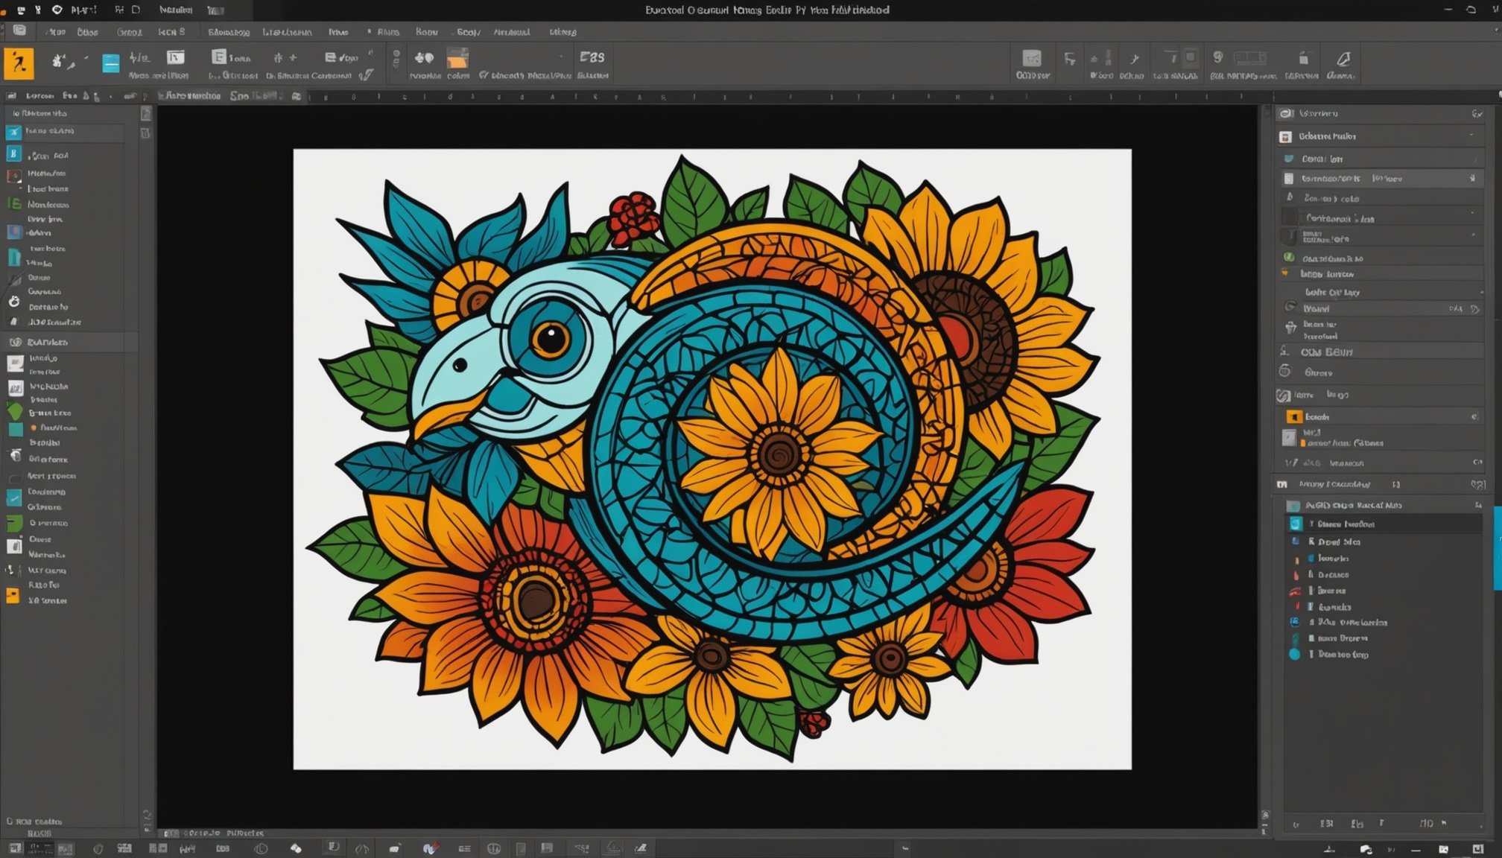The height and width of the screenshot is (858, 1502).
Task: Open the 'Arvdoud' menu in the menu bar
Action: [x=511, y=32]
